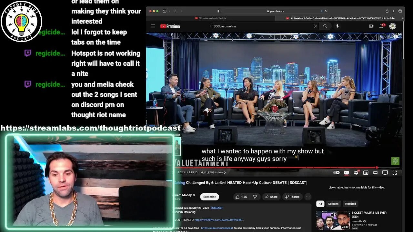Screen dimensions: 413x232
Task: Click the Thought Riot Podcast logo
Action: [x=21, y=21]
